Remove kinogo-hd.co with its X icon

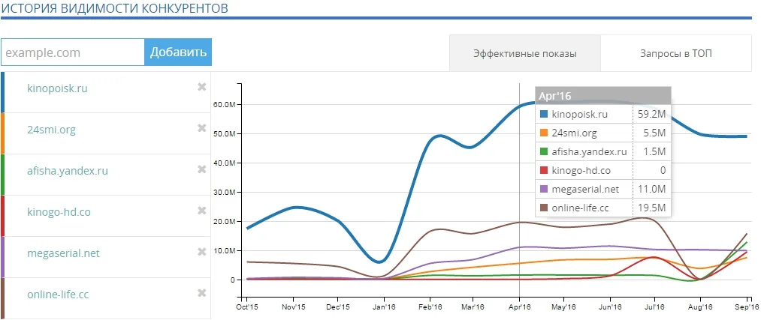(x=202, y=211)
